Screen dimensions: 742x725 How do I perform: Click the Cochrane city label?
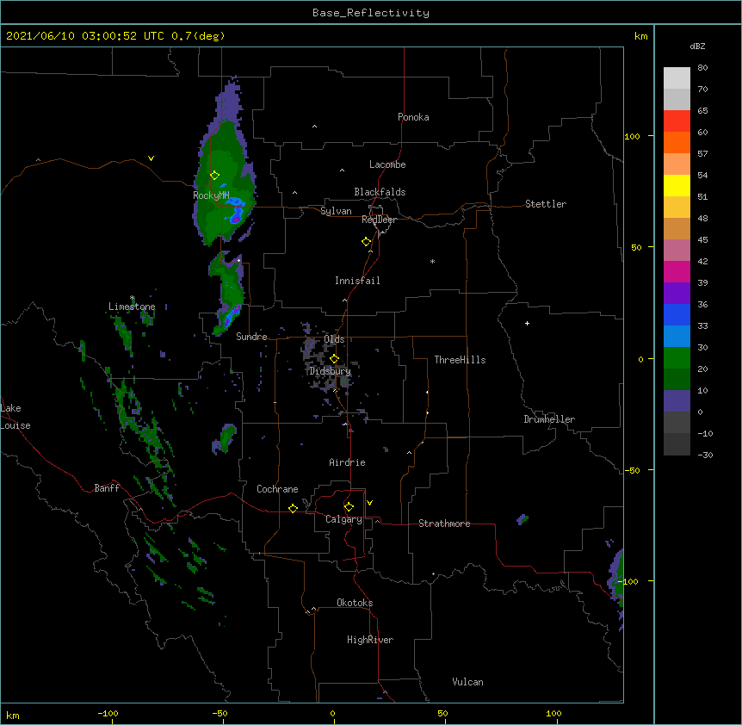(x=277, y=489)
